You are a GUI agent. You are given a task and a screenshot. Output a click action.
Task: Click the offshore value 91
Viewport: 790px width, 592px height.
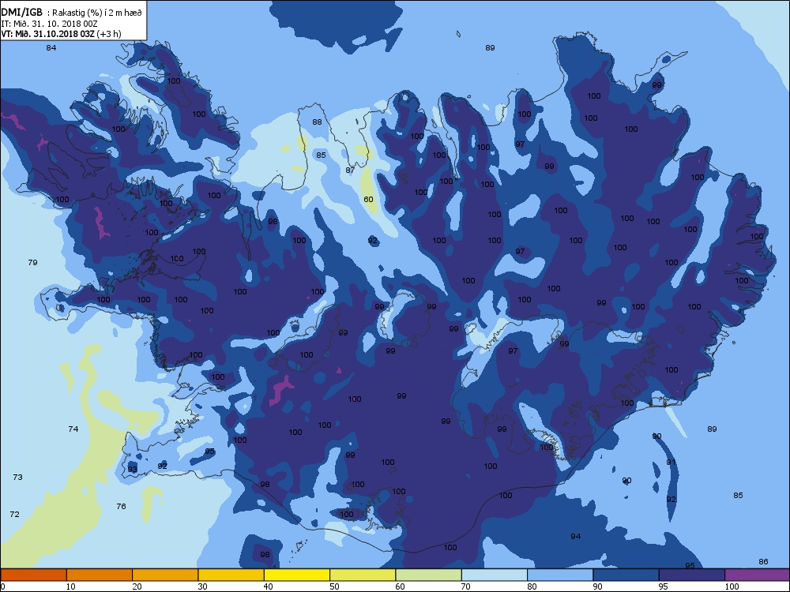tap(671, 462)
